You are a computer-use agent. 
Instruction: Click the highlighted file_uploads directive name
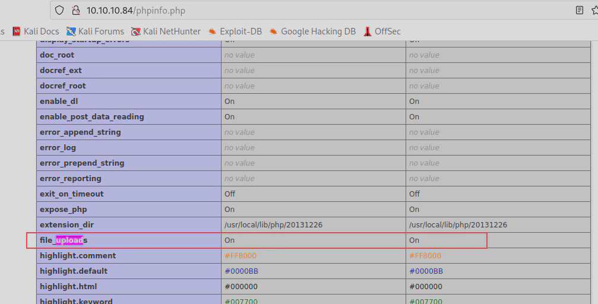coord(64,240)
